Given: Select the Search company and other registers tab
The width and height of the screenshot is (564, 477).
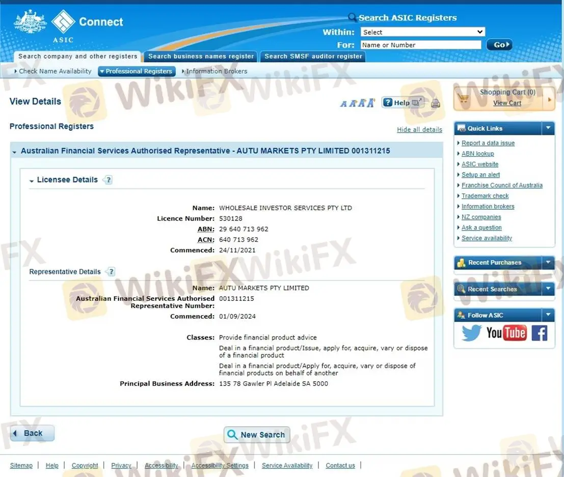Looking at the screenshot, I should click(x=77, y=57).
